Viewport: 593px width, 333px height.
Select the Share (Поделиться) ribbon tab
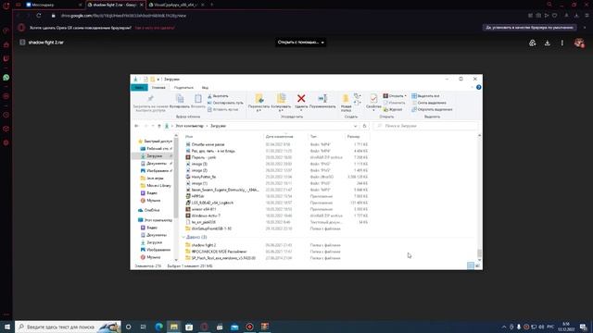(183, 88)
